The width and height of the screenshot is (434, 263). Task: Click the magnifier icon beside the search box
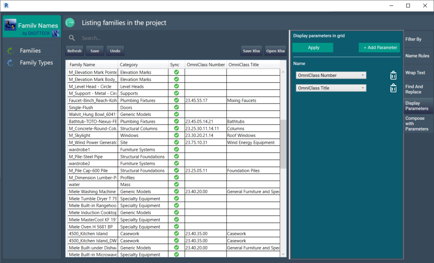[x=72, y=38]
